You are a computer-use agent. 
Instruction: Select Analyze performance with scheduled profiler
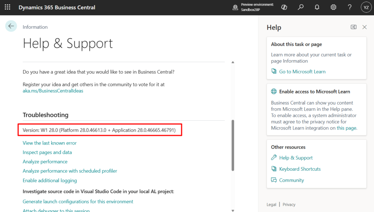(x=70, y=171)
